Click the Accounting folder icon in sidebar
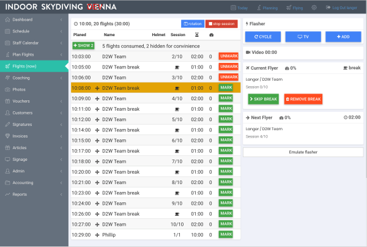The width and height of the screenshot is (367, 247). pyautogui.click(x=7, y=183)
